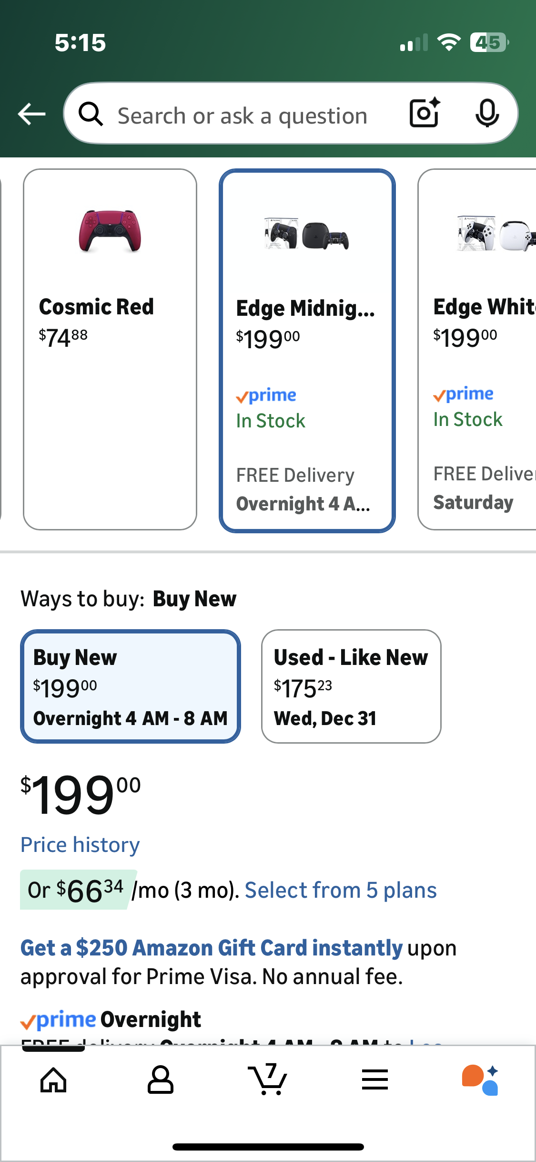Click the search or ask a question field
This screenshot has width=536, height=1162.
pos(243,116)
